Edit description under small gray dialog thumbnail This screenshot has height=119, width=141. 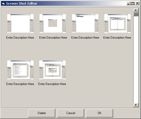53,38
